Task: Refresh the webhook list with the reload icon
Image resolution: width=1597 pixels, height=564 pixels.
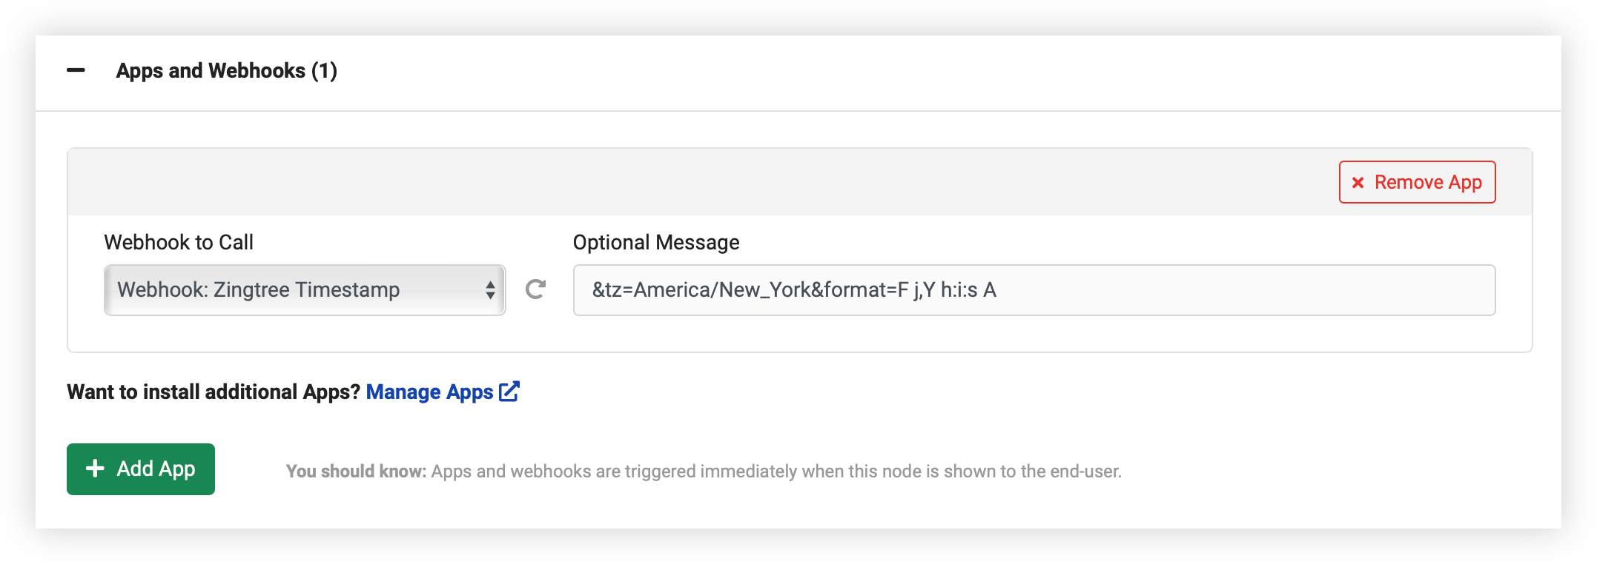Action: tap(535, 289)
